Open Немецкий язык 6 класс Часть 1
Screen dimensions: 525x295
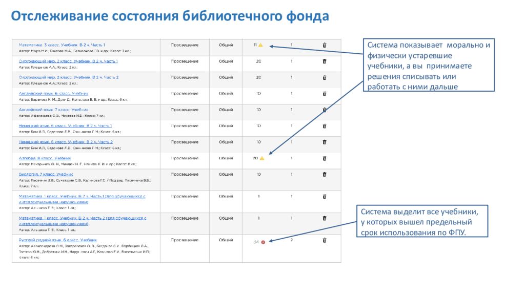(65, 126)
